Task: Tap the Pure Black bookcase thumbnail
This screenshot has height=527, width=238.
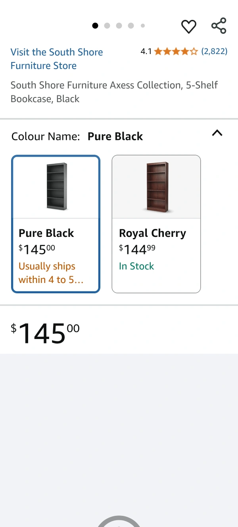Action: (56, 187)
